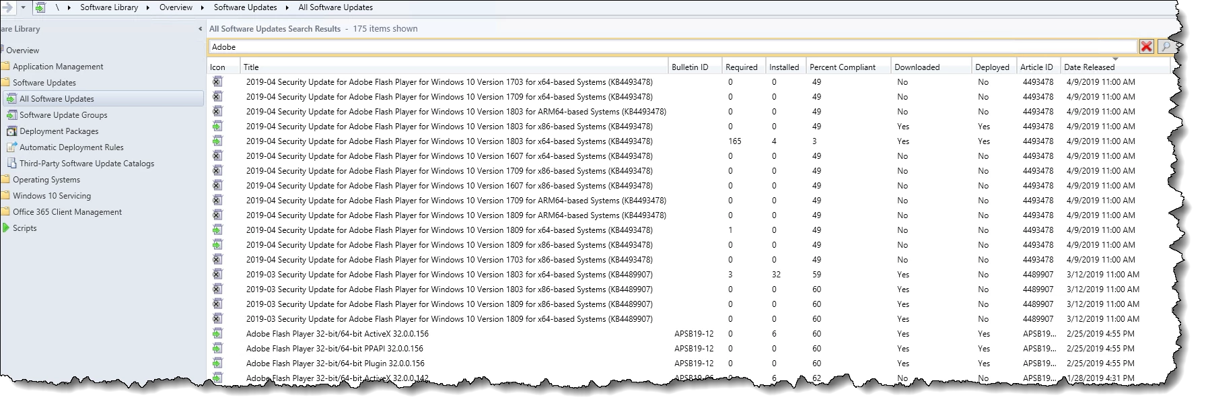This screenshot has height=412, width=1206.
Task: Select Overview in the tree
Action: pos(22,50)
